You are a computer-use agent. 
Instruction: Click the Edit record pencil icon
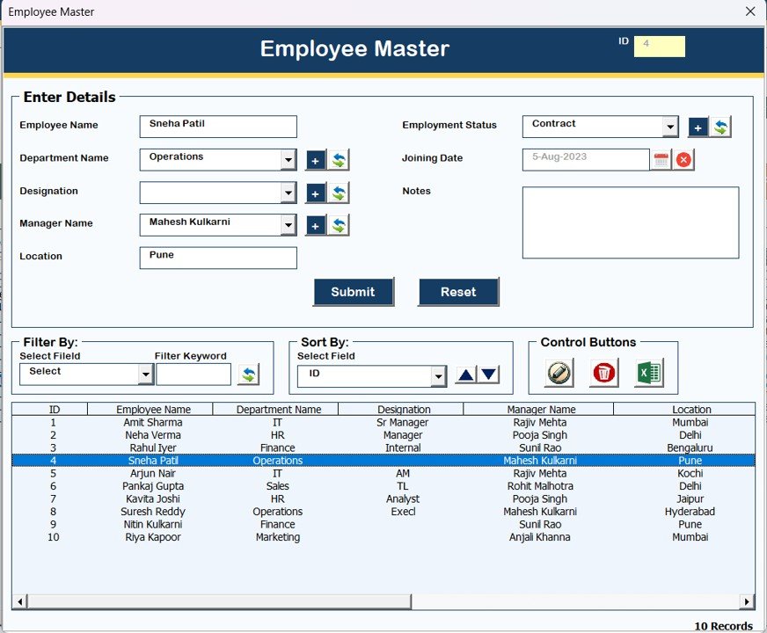(x=557, y=374)
